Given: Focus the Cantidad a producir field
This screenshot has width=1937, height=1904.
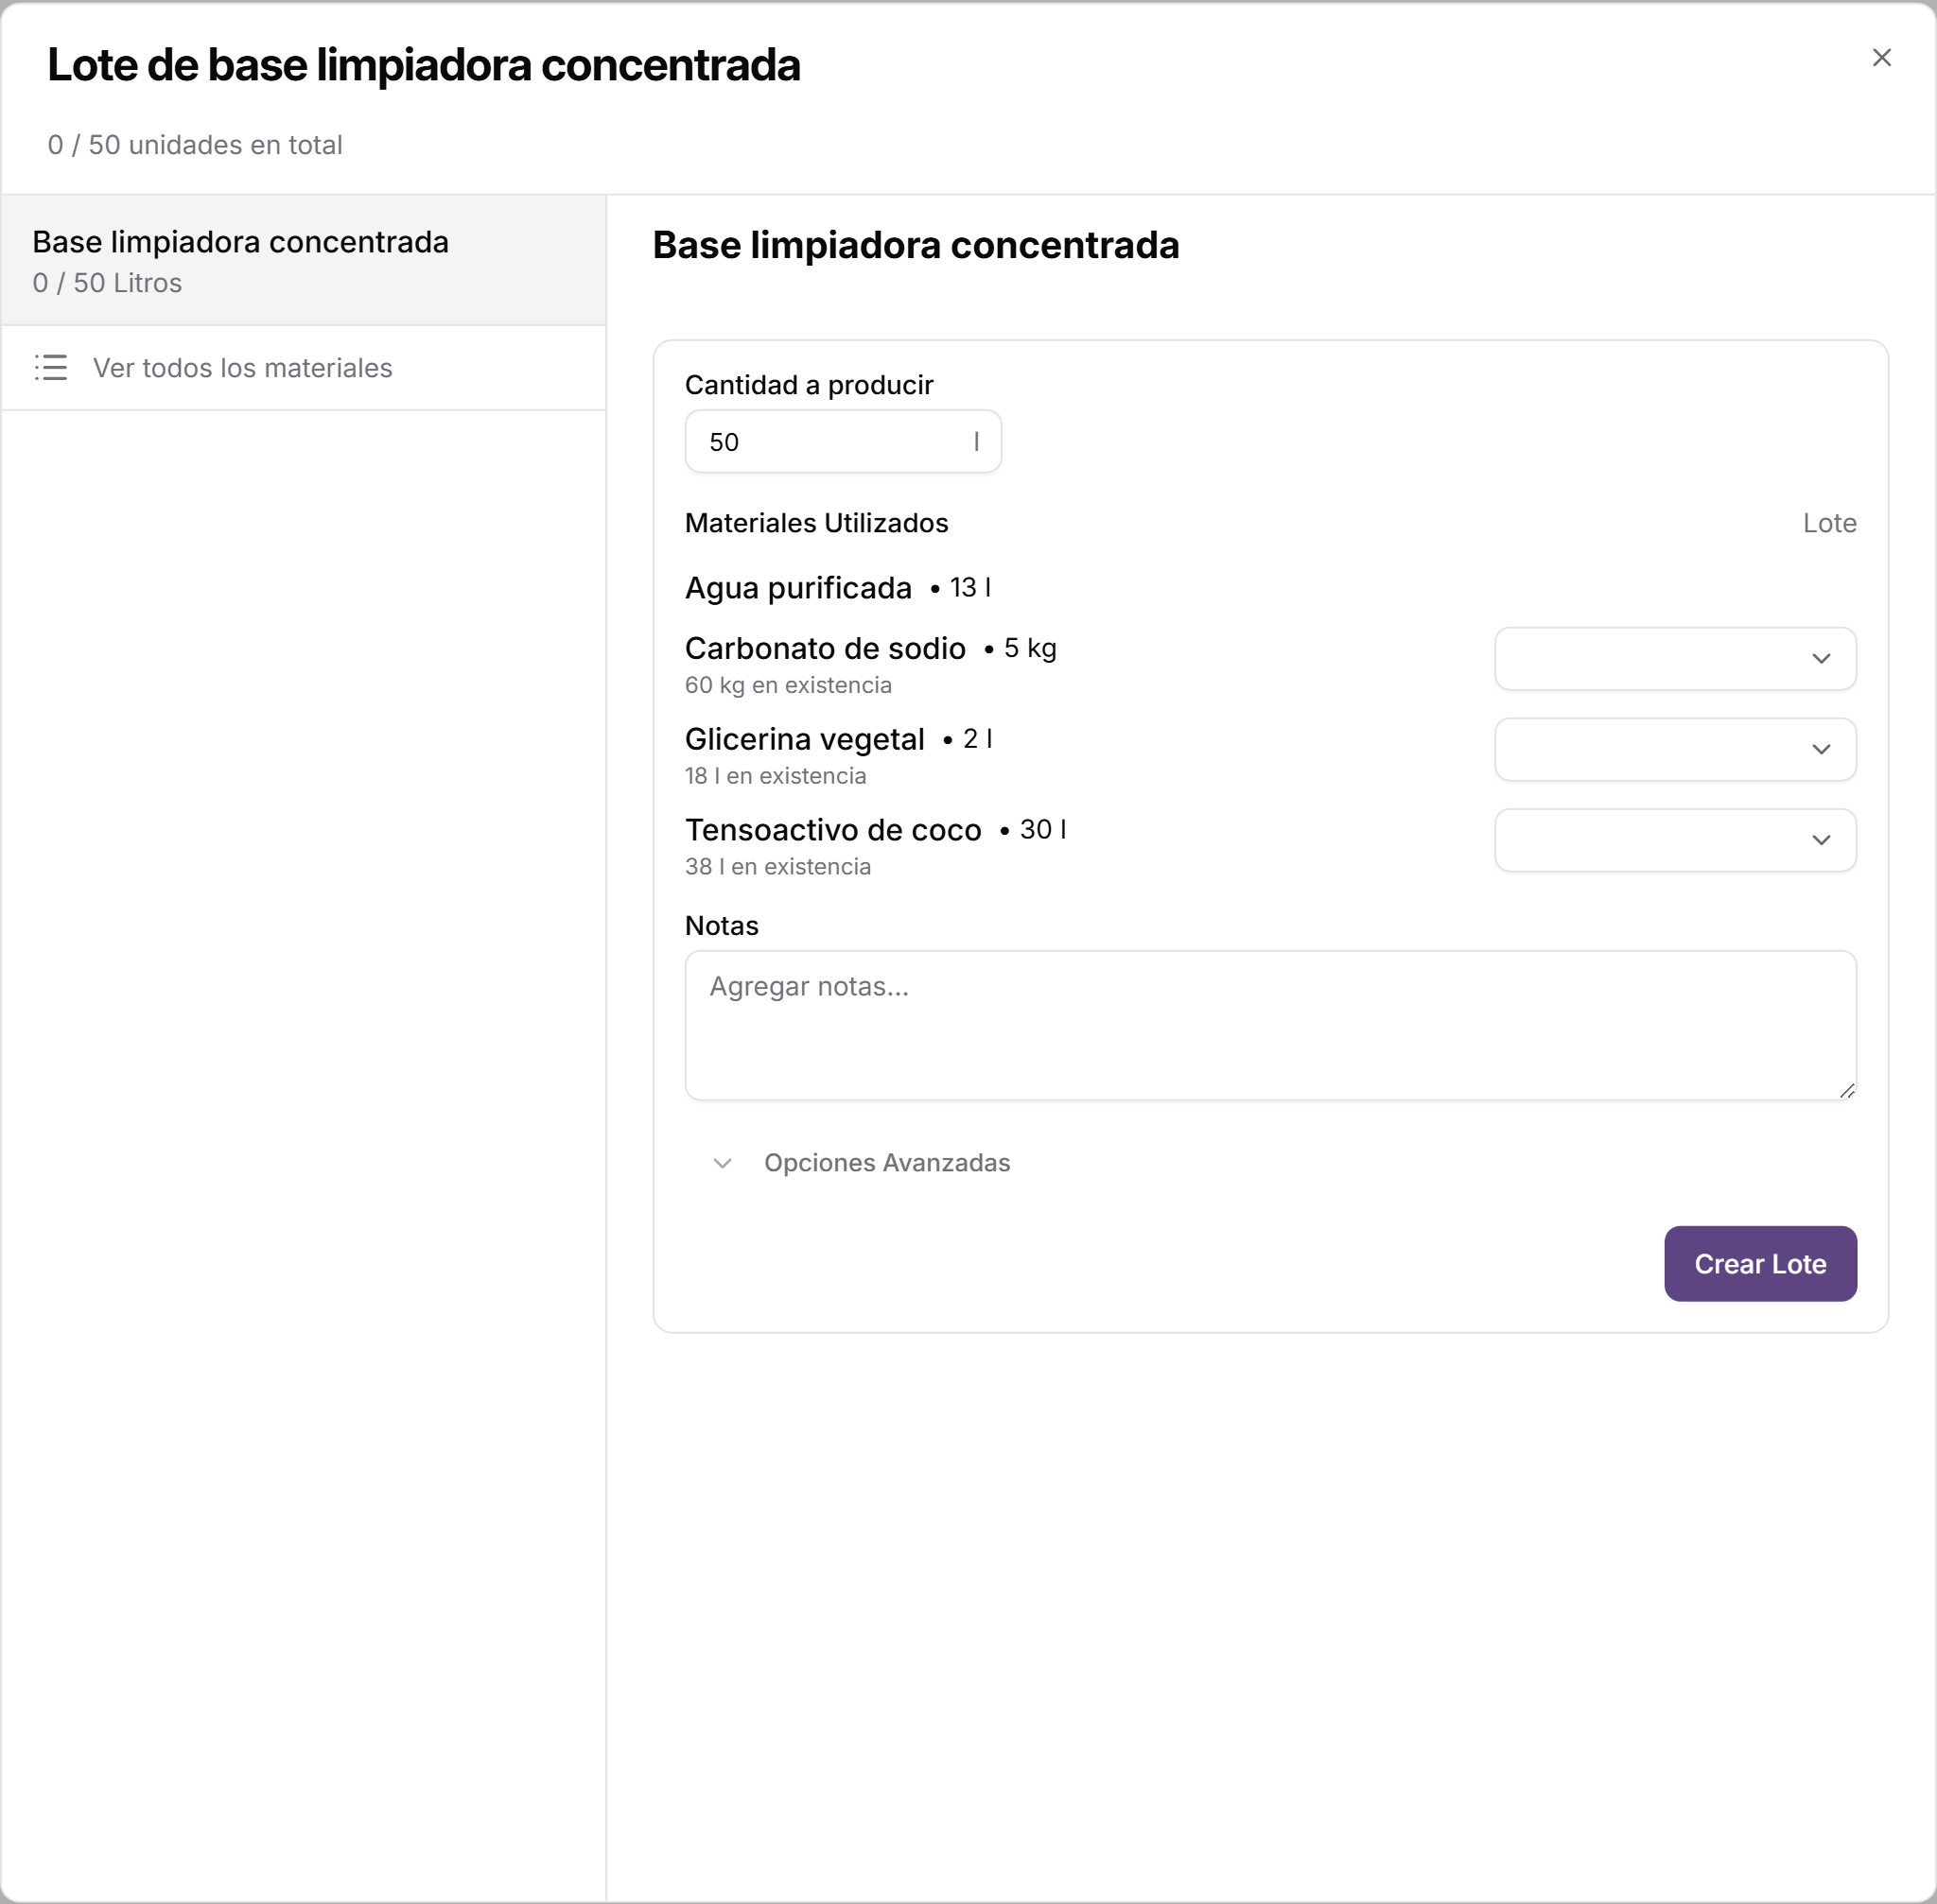Looking at the screenshot, I should pos(843,441).
